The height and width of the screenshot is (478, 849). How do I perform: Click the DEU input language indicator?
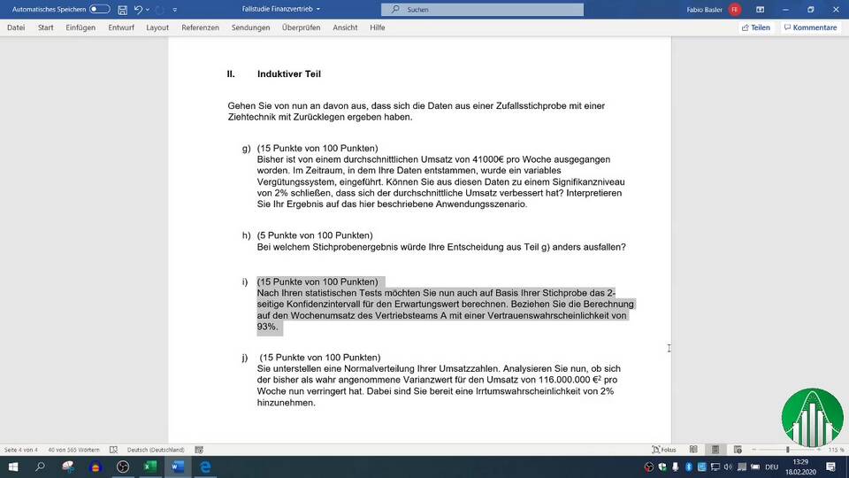(771, 466)
